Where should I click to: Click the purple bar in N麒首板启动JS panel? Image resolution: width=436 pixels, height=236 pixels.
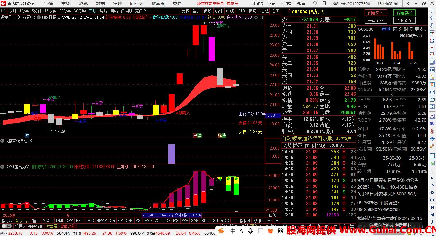pyautogui.click(x=172, y=154)
